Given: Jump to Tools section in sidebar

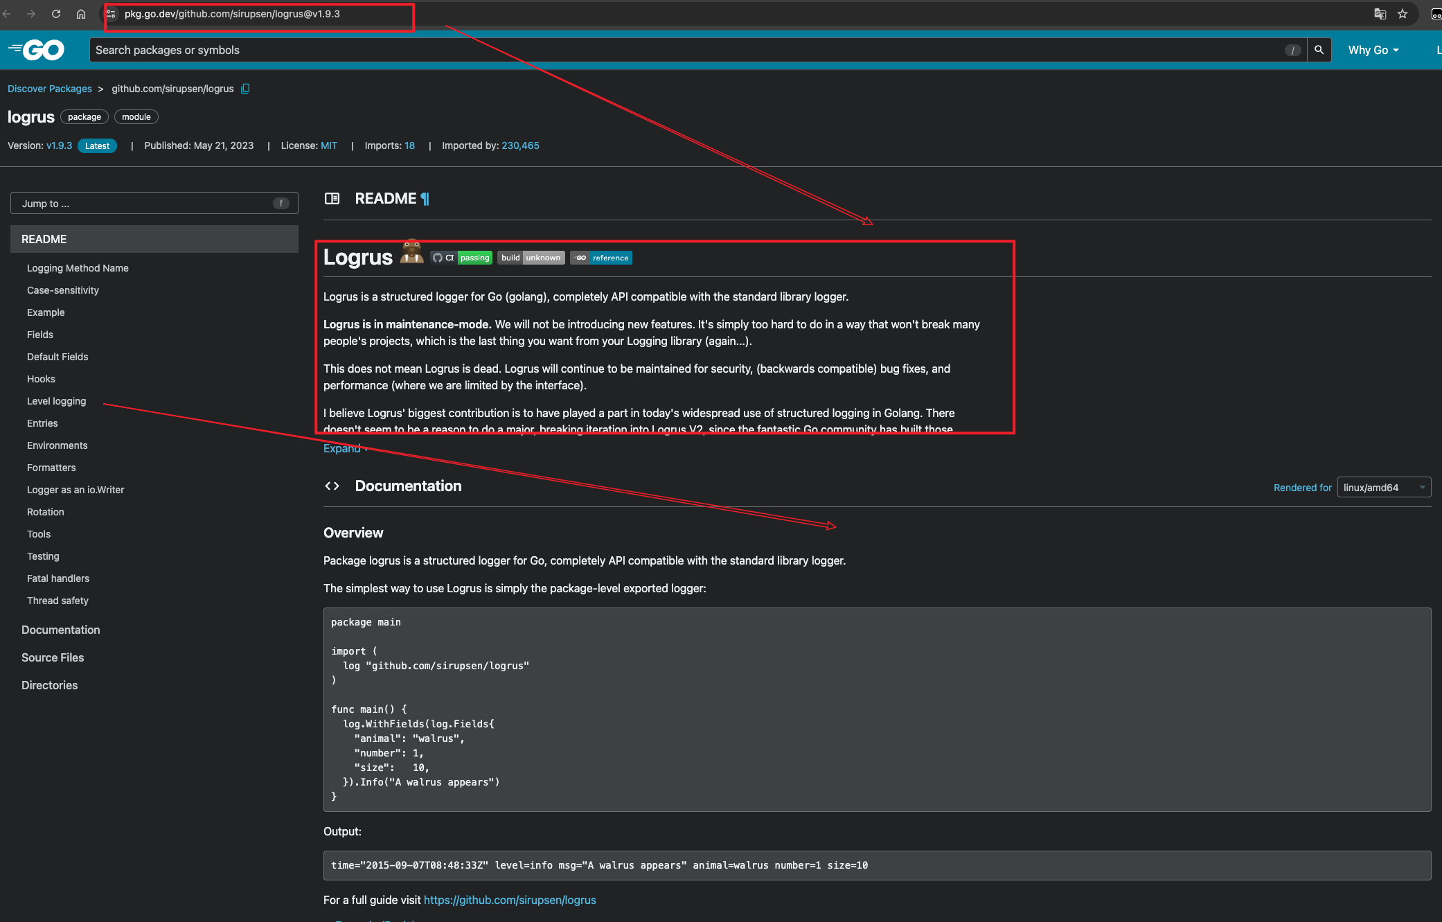Looking at the screenshot, I should coord(39,534).
